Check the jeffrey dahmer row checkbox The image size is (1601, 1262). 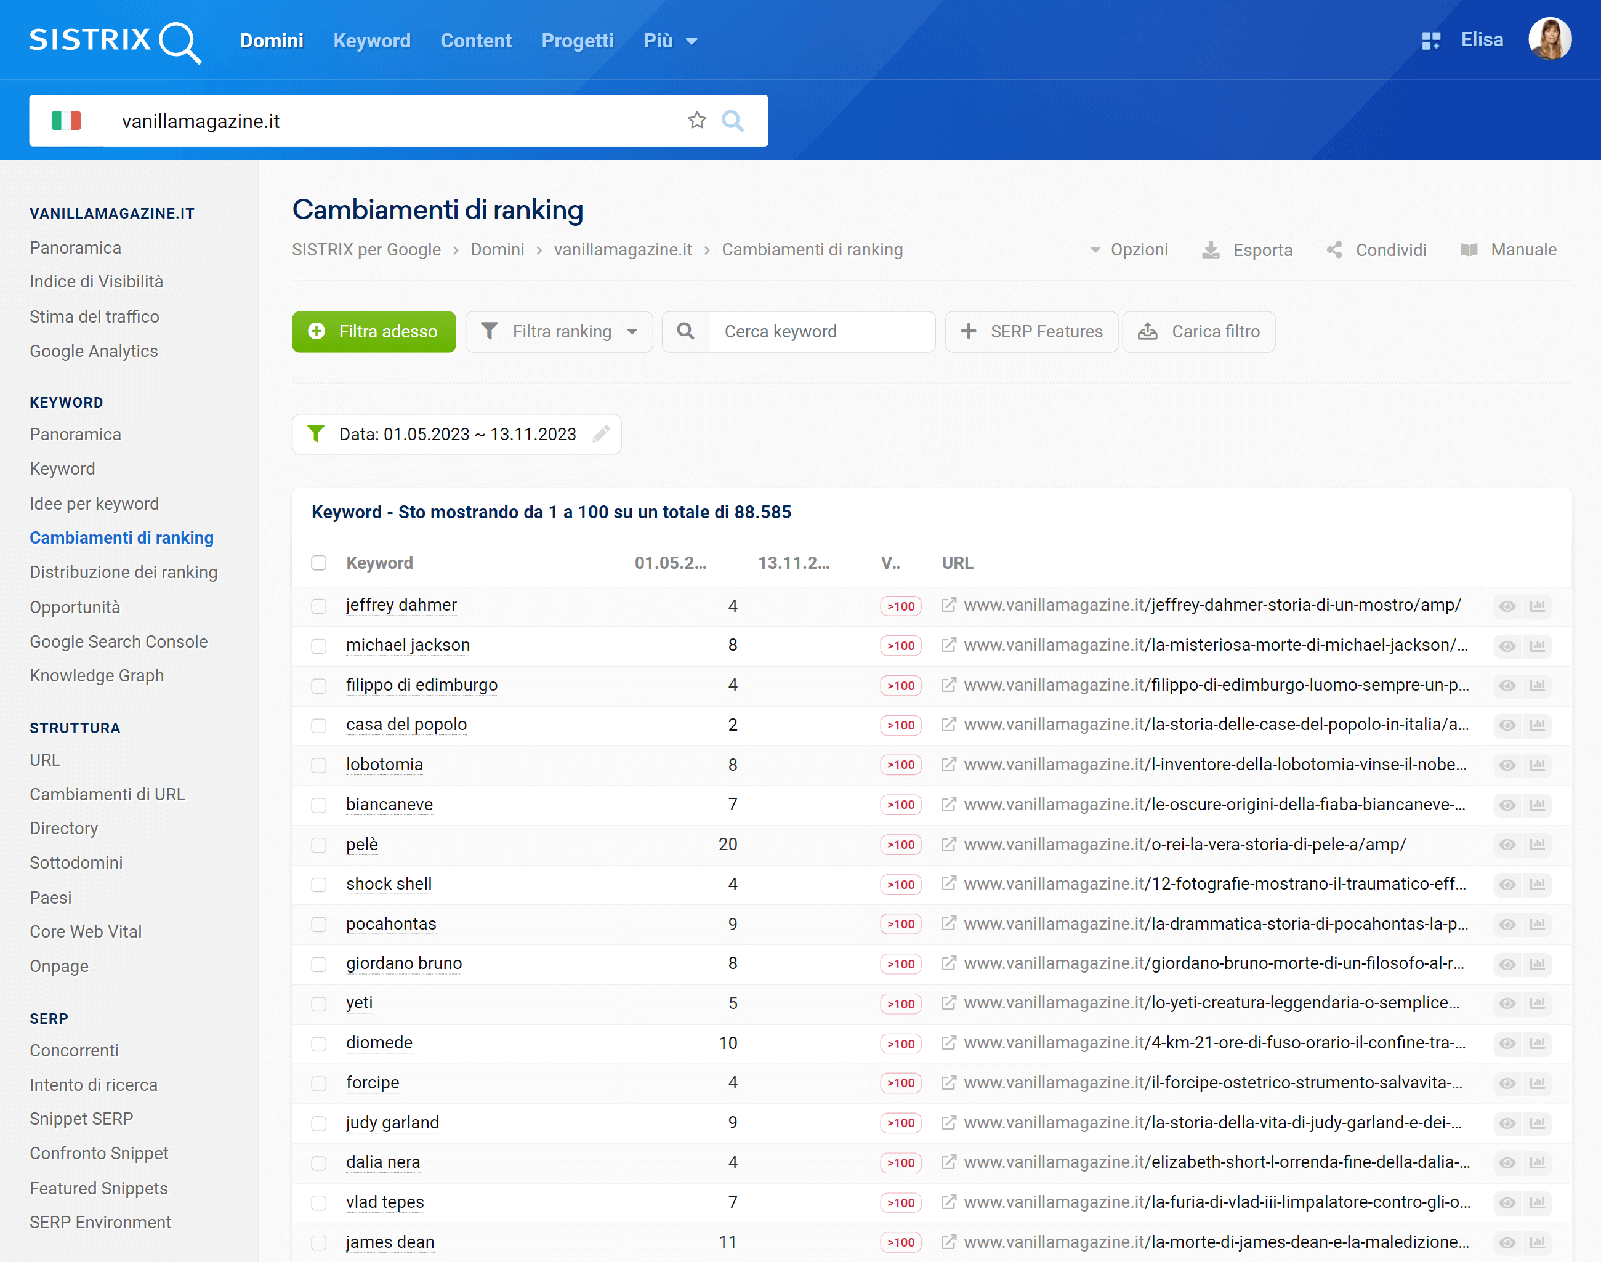point(318,606)
